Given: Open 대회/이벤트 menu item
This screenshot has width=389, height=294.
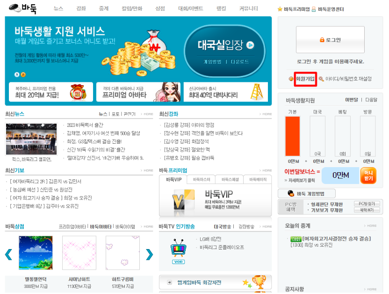Looking at the screenshot, I should pyautogui.click(x=191, y=8).
